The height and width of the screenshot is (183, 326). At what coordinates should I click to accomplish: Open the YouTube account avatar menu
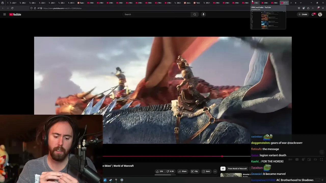point(320,14)
